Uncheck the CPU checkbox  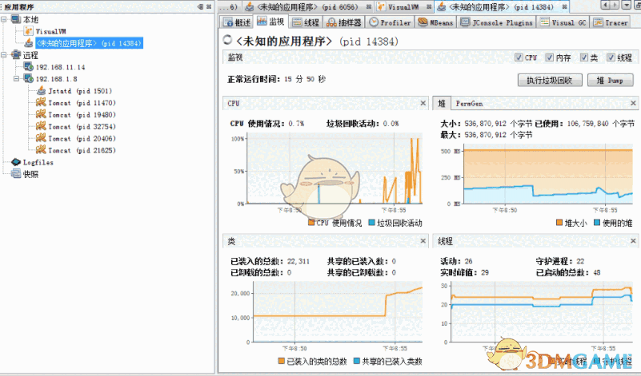[519, 57]
